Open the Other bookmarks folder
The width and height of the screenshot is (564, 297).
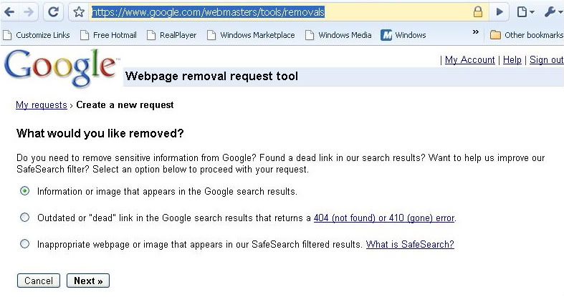(x=527, y=35)
